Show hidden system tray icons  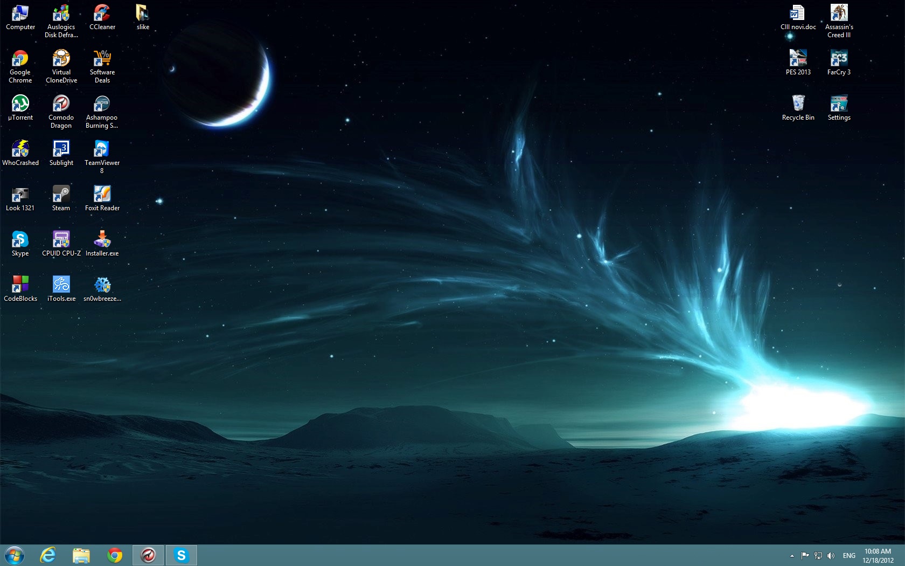point(792,556)
